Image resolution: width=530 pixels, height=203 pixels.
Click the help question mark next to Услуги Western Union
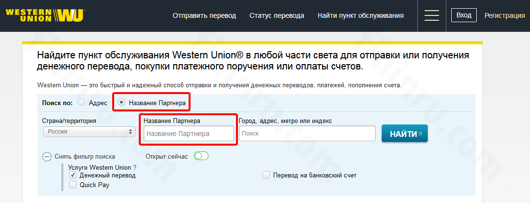click(135, 167)
